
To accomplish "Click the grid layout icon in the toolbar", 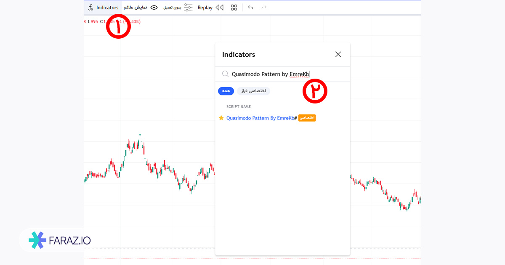I will (x=234, y=7).
